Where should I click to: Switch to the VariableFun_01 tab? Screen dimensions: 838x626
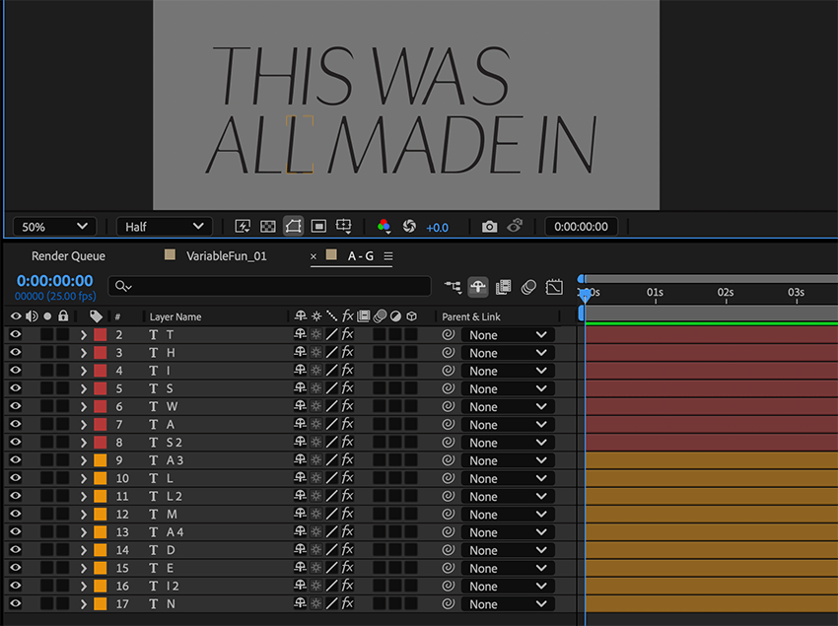[226, 256]
